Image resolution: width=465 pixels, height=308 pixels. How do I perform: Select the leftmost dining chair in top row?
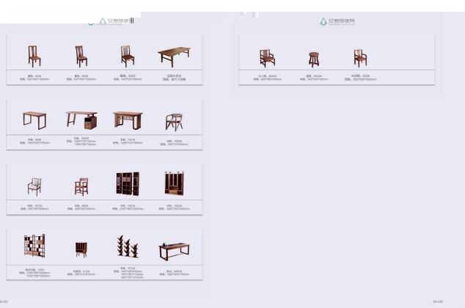tap(34, 56)
